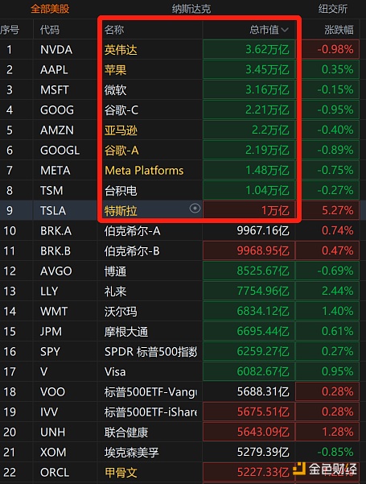This screenshot has width=366, height=484.
Task: Open the Meta Platforms stock name
Action: pyautogui.click(x=144, y=171)
